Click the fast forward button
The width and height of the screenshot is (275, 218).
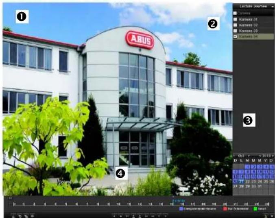pos(153,216)
